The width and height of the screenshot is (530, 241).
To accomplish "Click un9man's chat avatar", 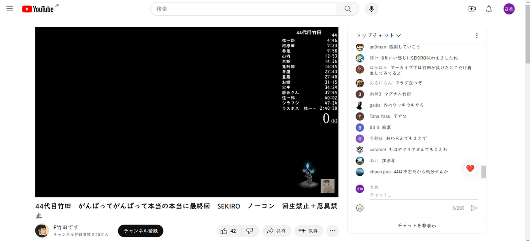I will 360,47.
